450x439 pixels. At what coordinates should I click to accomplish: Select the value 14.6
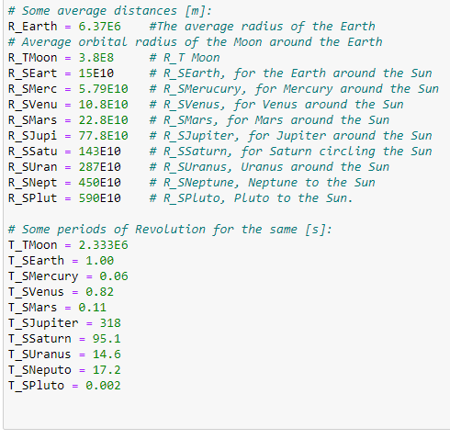107,355
